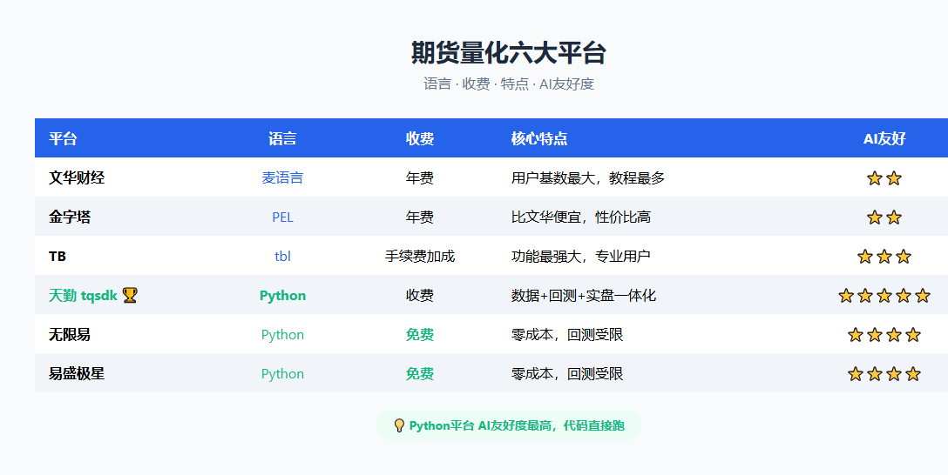
Task: Click the Python平台 AI友好度最高 tip text
Action: pos(517,425)
